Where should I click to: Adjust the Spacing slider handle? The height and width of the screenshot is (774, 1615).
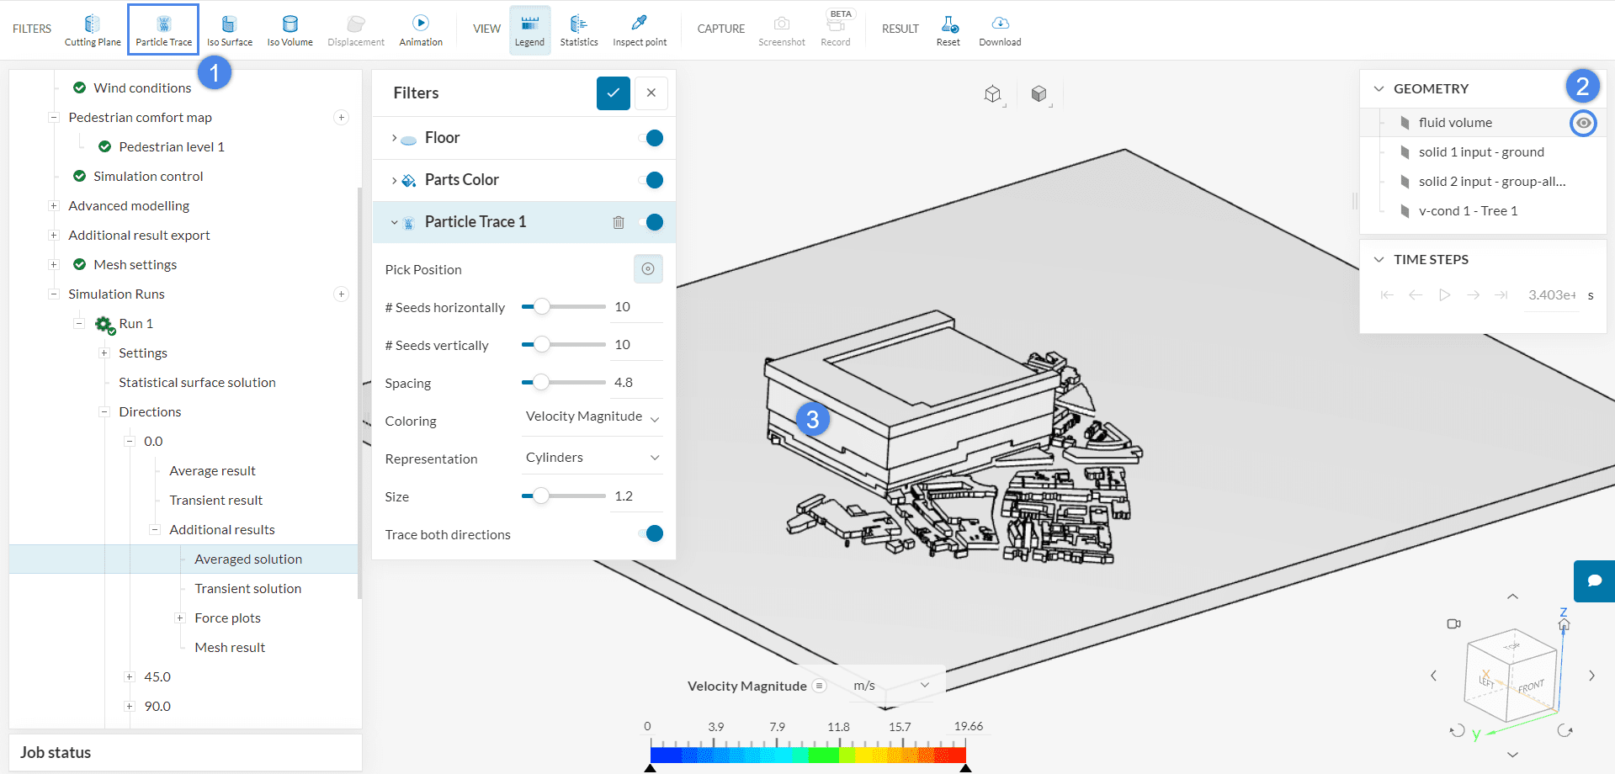(x=541, y=383)
